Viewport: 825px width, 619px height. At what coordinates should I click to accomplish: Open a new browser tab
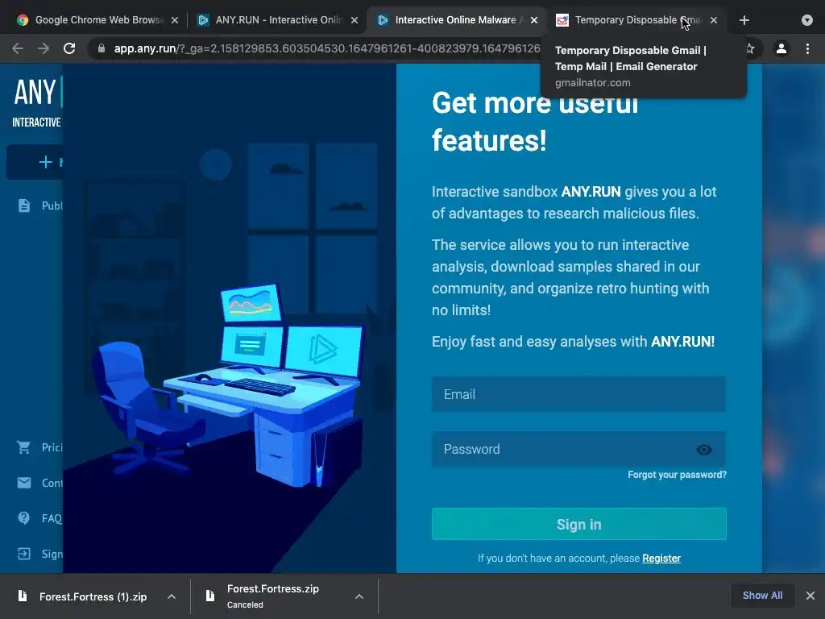(744, 20)
